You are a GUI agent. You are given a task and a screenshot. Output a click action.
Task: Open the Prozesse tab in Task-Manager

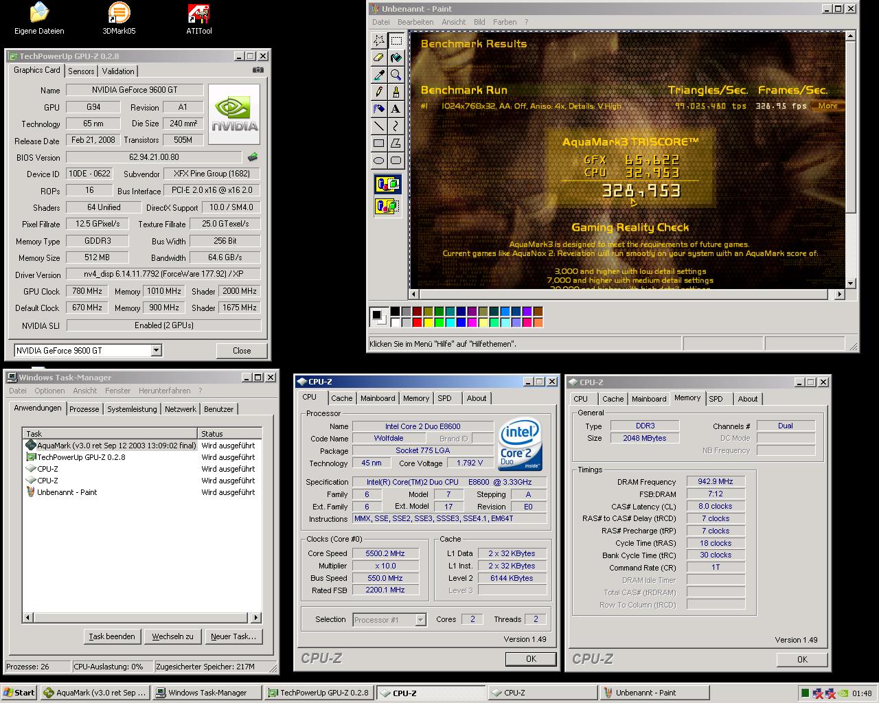click(84, 409)
